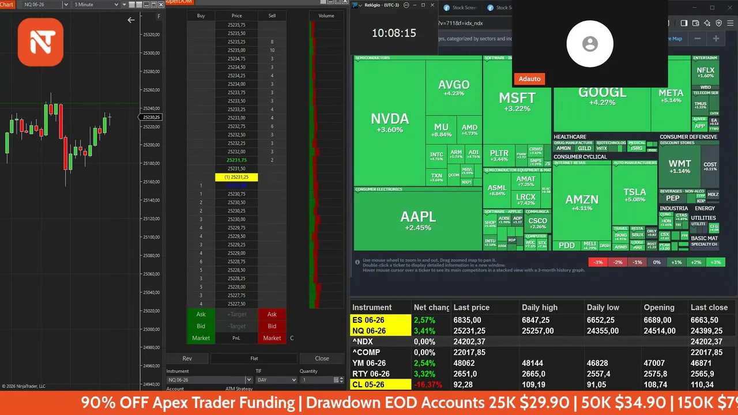The image size is (738, 415).
Task: Zoom out heat map with minus button
Action: 698,39
